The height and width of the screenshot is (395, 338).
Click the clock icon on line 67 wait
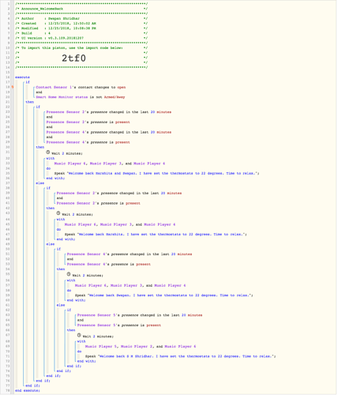(x=79, y=335)
